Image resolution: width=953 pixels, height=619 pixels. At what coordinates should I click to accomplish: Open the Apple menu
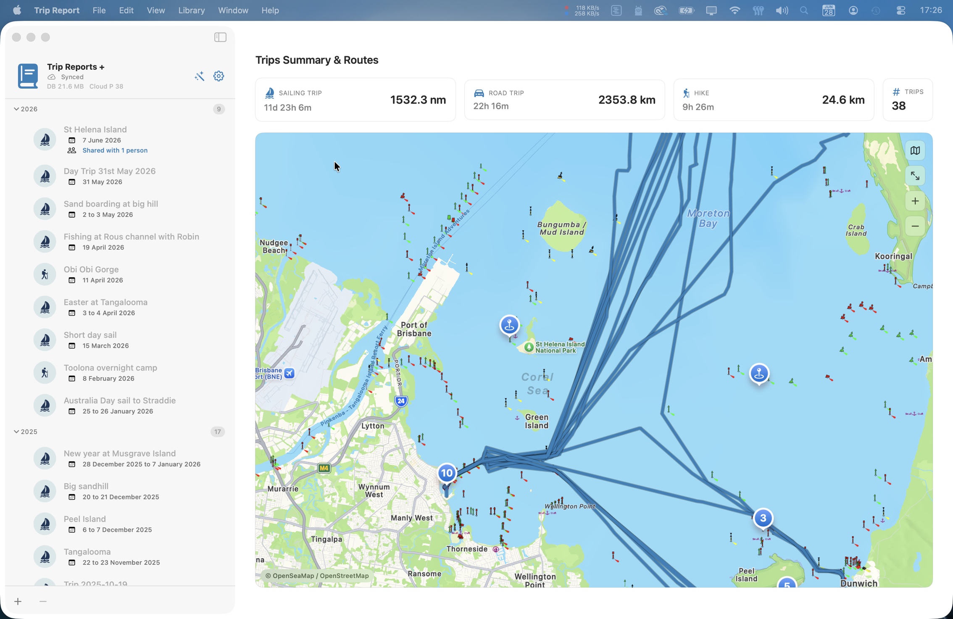[x=17, y=11]
